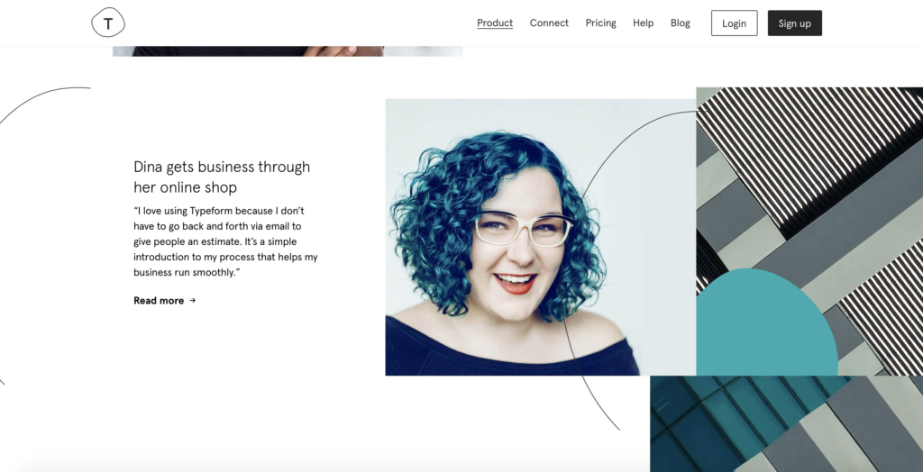Open the Product menu item
This screenshot has width=923, height=472.
pyautogui.click(x=495, y=23)
